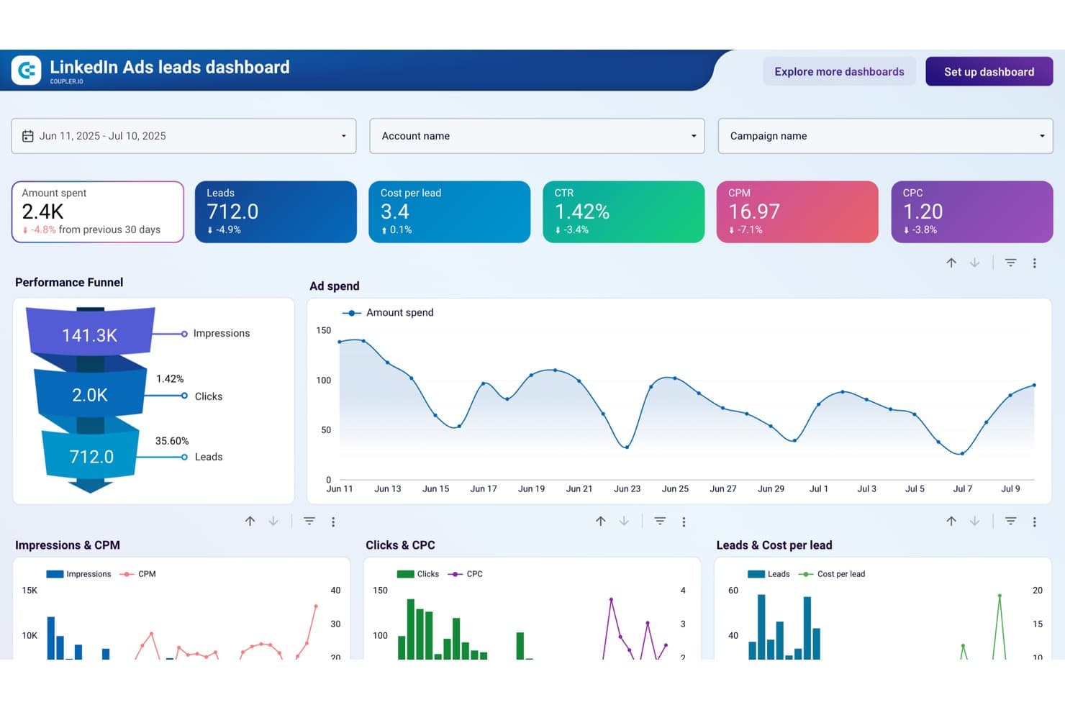This screenshot has width=1065, height=710.
Task: Click drill up arrow above Impressions & CPM
Action: pos(250,521)
